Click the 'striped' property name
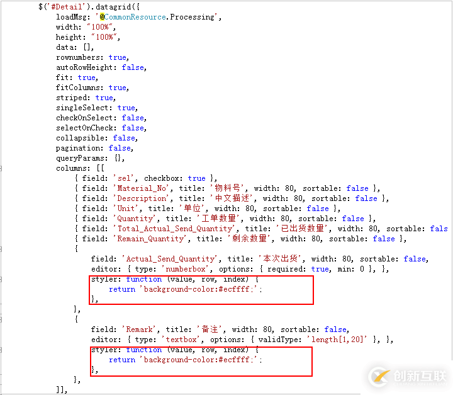Image resolution: width=453 pixels, height=395 pixels. pyautogui.click(x=71, y=98)
